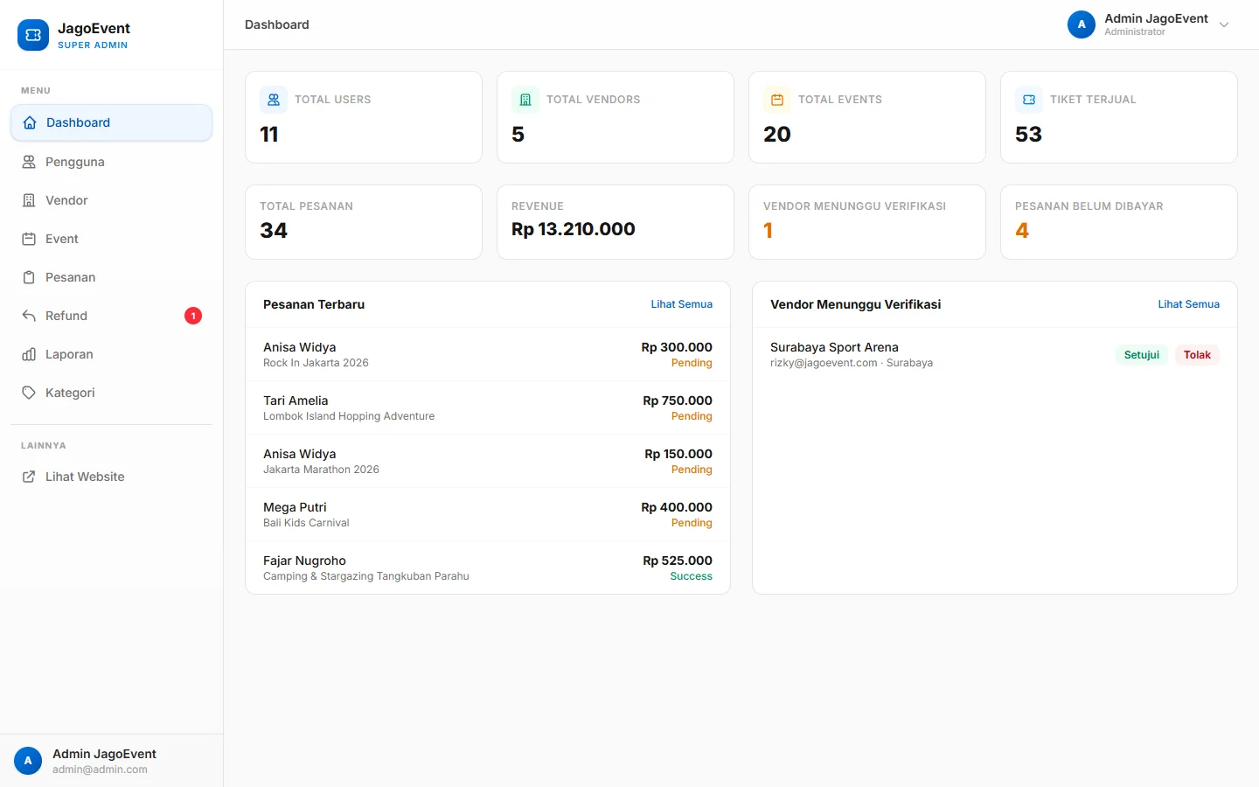Approve Surabaya Sport Arena with Setujui
Image resolution: width=1259 pixels, height=787 pixels.
pos(1141,355)
